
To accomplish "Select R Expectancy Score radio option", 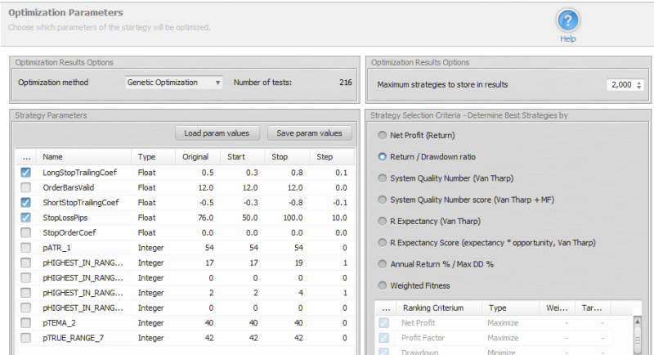I will point(382,243).
